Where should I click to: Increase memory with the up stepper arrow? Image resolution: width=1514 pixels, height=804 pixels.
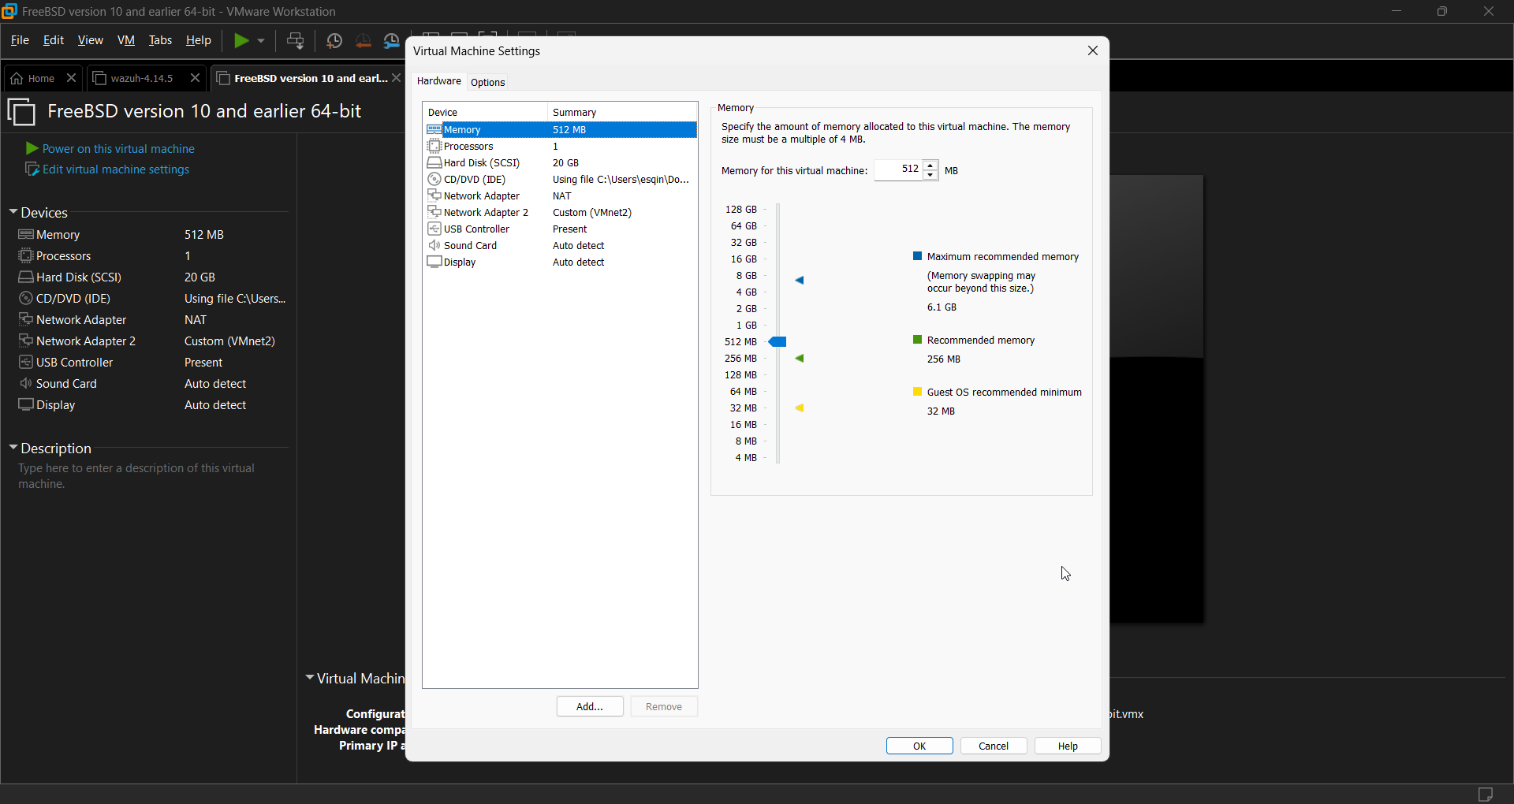[x=931, y=166]
